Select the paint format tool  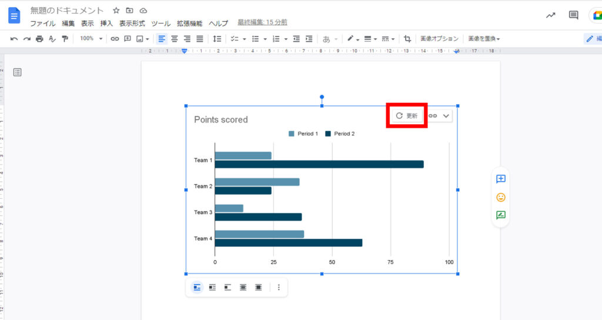[65, 39]
